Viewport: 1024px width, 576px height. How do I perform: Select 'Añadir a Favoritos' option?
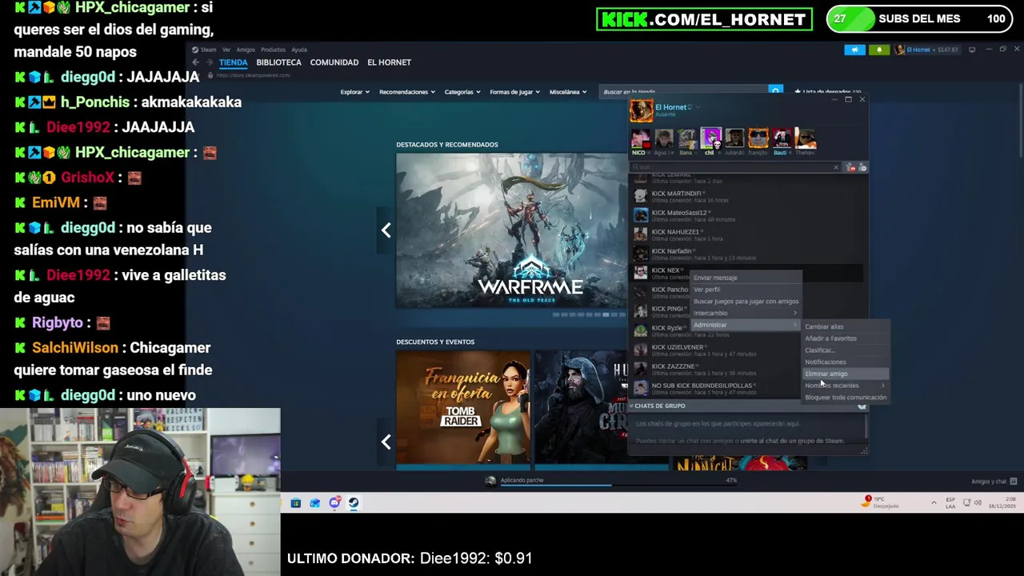pyautogui.click(x=830, y=338)
